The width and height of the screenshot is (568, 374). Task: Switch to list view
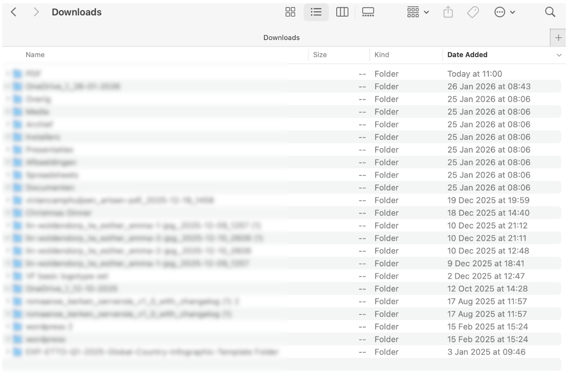(x=316, y=12)
